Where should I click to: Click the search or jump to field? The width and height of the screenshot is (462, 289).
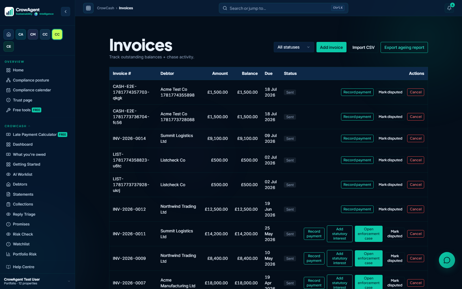pyautogui.click(x=283, y=8)
